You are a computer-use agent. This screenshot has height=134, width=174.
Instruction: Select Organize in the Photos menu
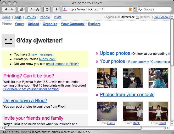[50, 24]
